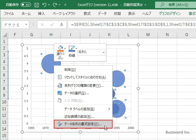Open the グラフのデザイン ribbon tab

click(170, 13)
